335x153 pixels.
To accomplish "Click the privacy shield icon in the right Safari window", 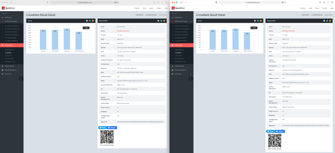I will (x=216, y=3).
